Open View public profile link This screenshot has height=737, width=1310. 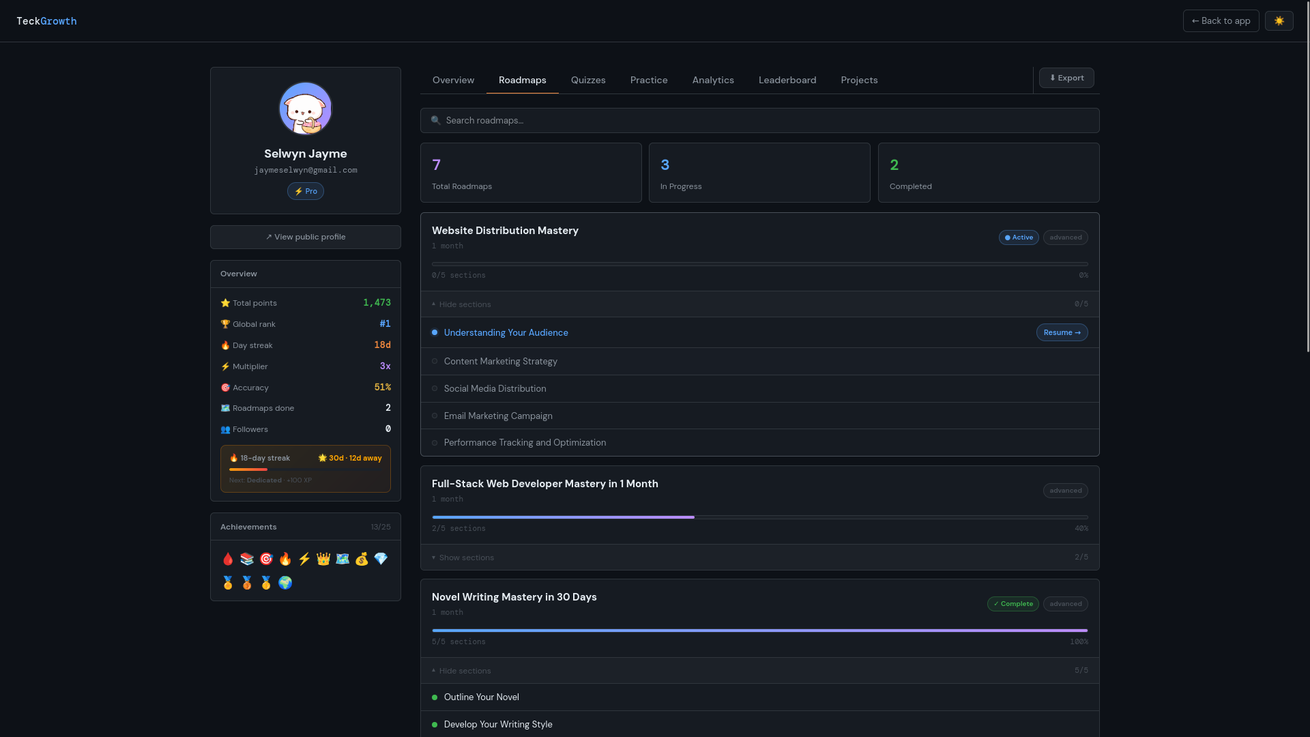point(306,237)
